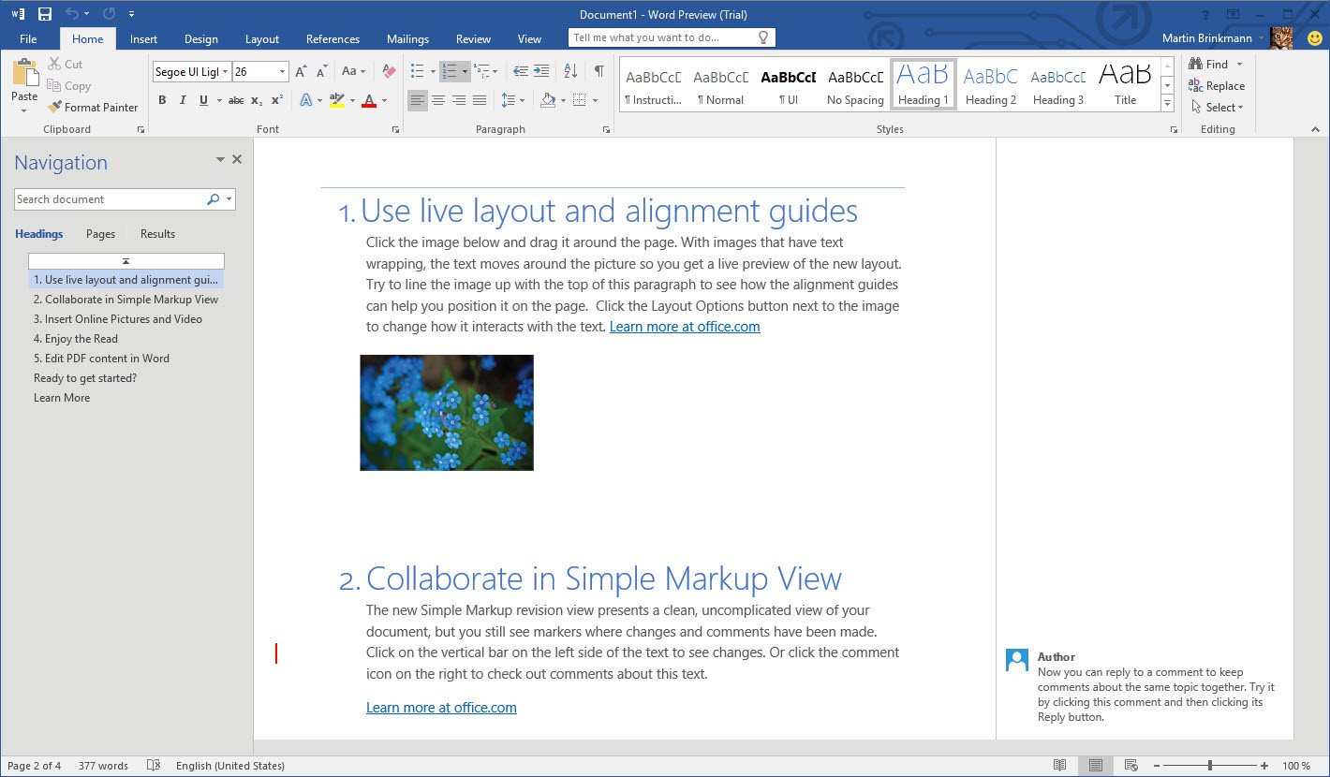Switch to the Pages tab in Navigation

point(99,233)
